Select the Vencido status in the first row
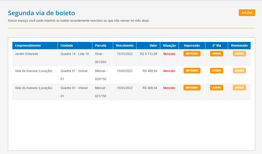The width and height of the screenshot is (262, 154). tap(169, 53)
